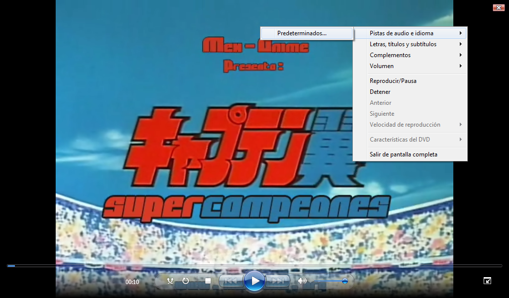
Task: Expand arrow beside Pistas de audio e idioma
Action: point(461,33)
